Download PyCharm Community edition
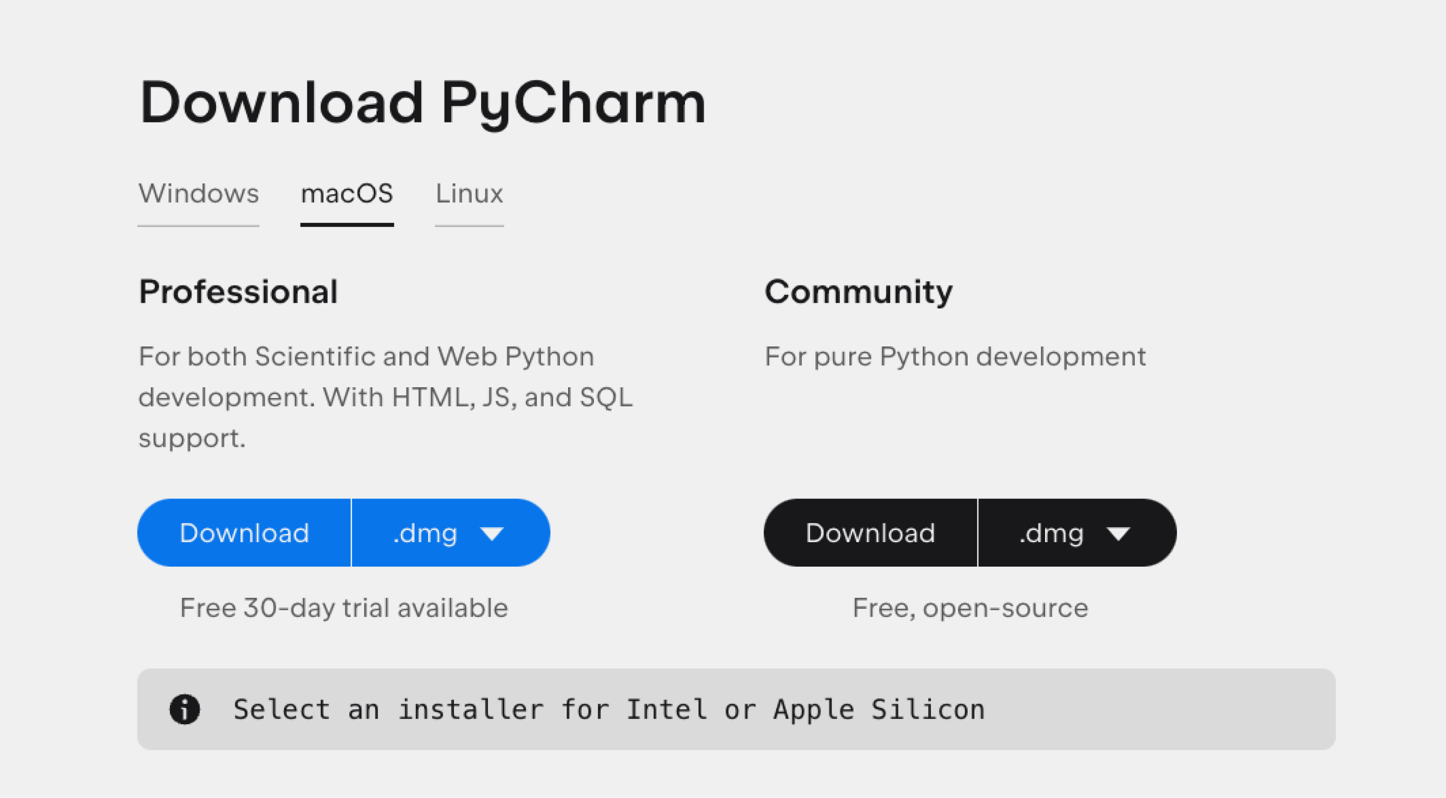1446x798 pixels. click(x=870, y=533)
